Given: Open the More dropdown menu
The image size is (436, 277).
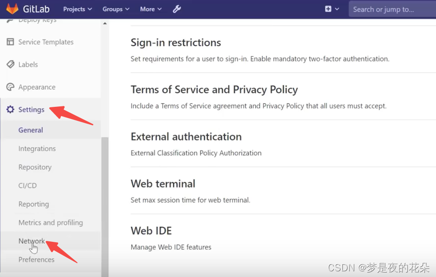Looking at the screenshot, I should (151, 9).
